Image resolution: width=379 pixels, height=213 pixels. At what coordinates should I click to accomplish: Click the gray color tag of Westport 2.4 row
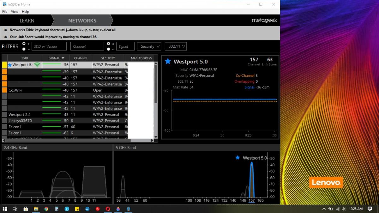[x=4, y=115]
